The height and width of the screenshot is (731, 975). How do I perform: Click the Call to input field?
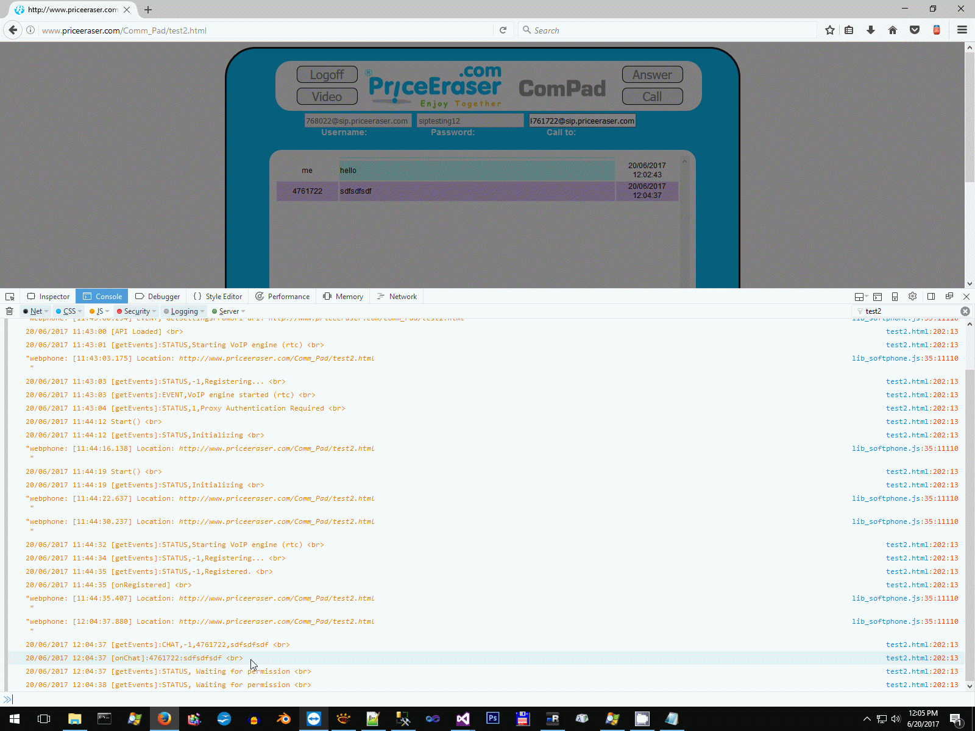pyautogui.click(x=583, y=121)
